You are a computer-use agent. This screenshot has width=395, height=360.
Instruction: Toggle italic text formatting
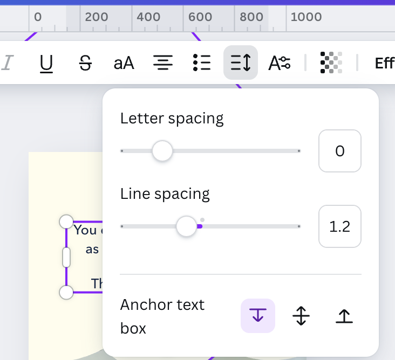tap(7, 63)
